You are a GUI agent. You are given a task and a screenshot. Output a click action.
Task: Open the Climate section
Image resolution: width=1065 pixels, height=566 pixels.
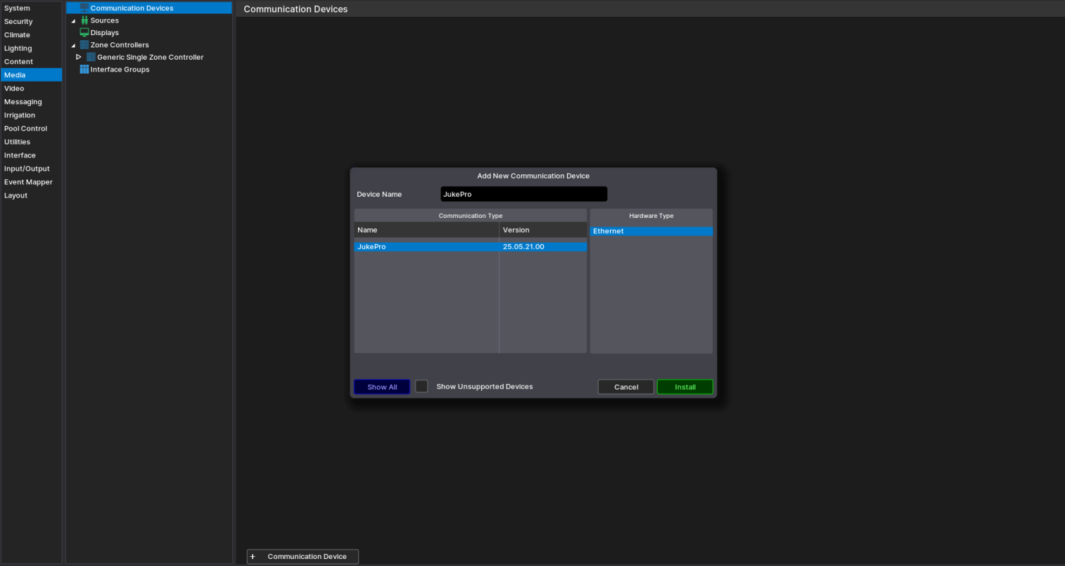[31, 35]
